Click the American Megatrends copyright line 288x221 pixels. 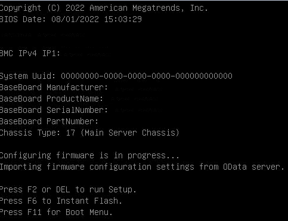(104, 8)
